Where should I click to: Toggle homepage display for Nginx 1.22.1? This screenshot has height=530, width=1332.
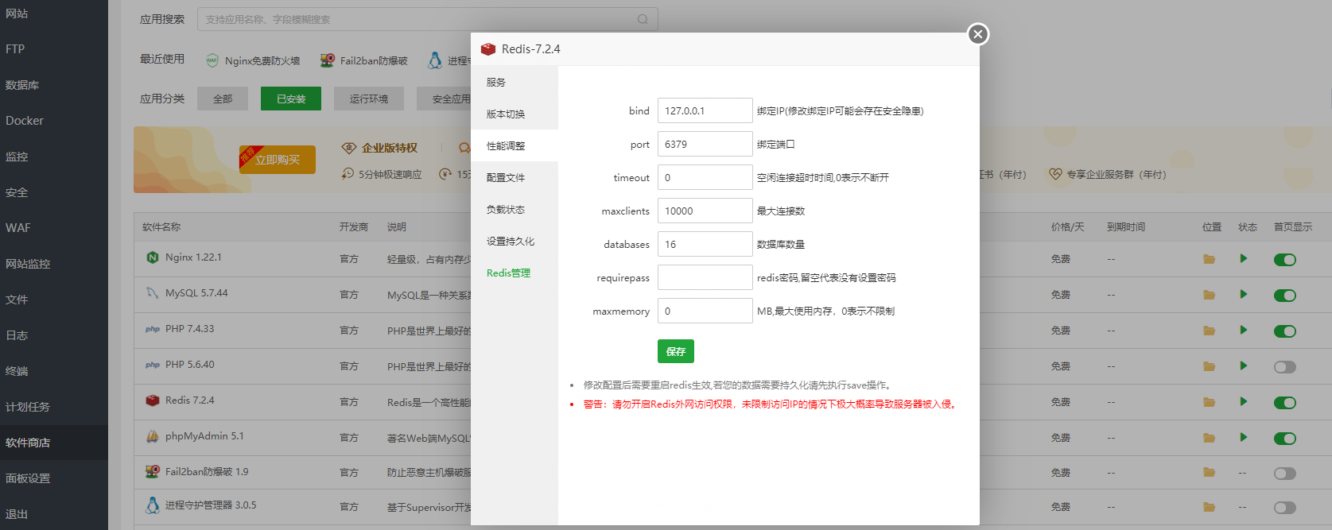(1285, 260)
